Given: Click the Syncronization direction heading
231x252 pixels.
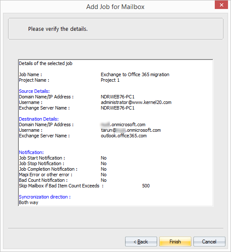Looking at the screenshot, I should 45,197.
